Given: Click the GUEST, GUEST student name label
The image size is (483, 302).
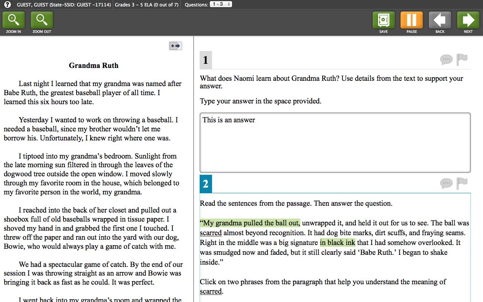Looking at the screenshot, I should (64, 5).
